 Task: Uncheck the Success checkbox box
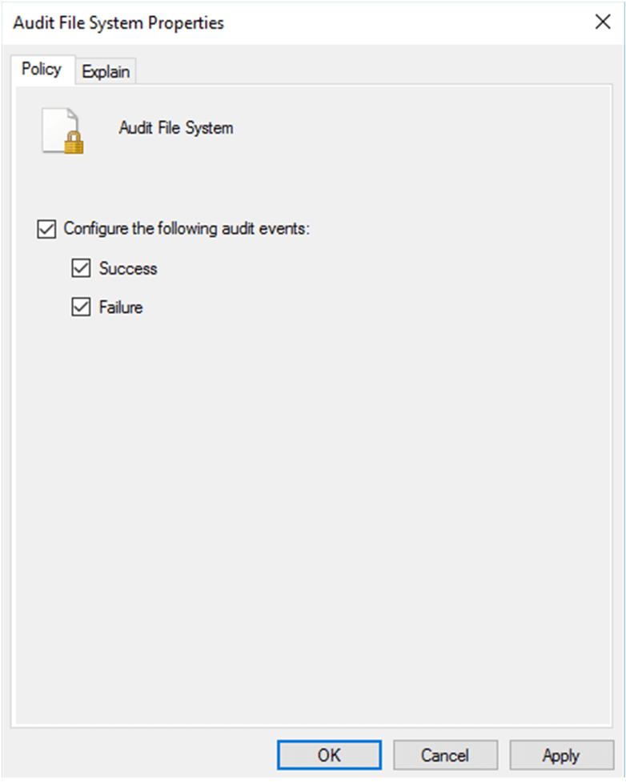point(81,269)
